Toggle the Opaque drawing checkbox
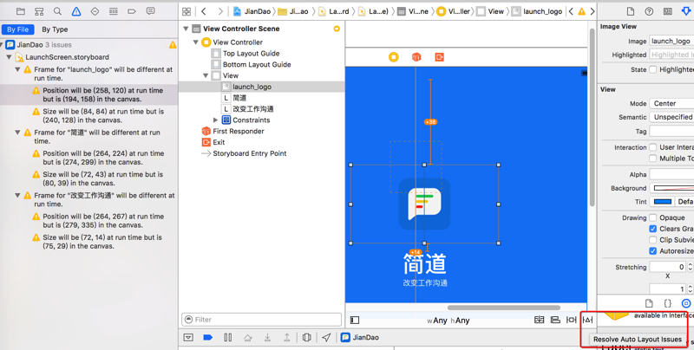The width and height of the screenshot is (694, 350). pyautogui.click(x=653, y=217)
